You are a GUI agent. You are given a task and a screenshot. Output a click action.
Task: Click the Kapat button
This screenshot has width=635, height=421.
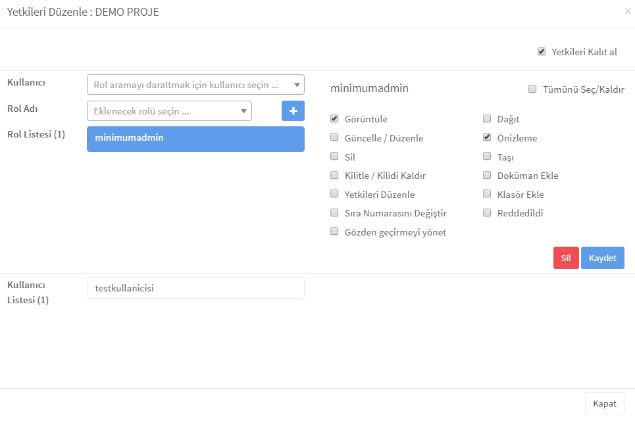point(605,403)
